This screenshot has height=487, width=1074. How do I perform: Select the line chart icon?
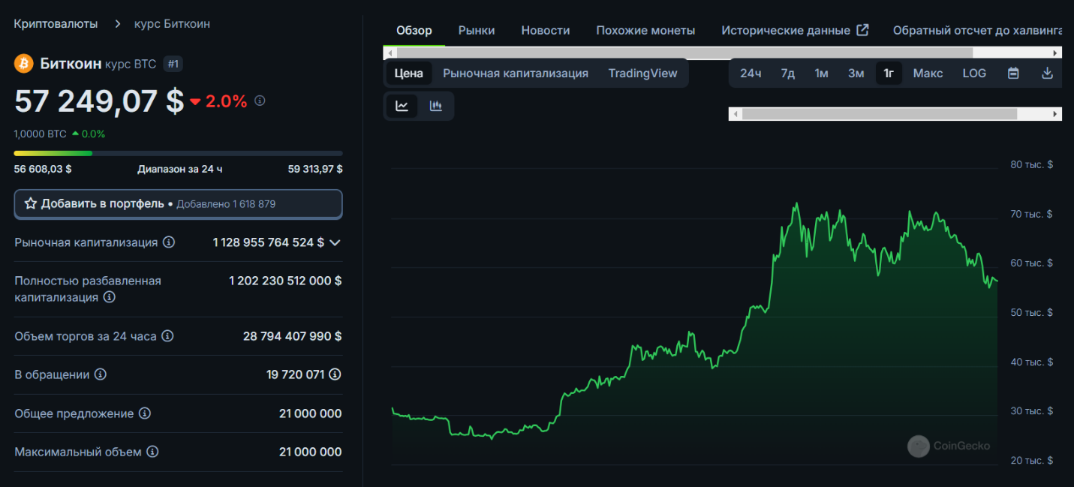tap(402, 106)
